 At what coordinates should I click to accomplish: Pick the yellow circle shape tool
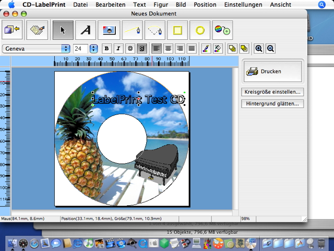pos(200,30)
